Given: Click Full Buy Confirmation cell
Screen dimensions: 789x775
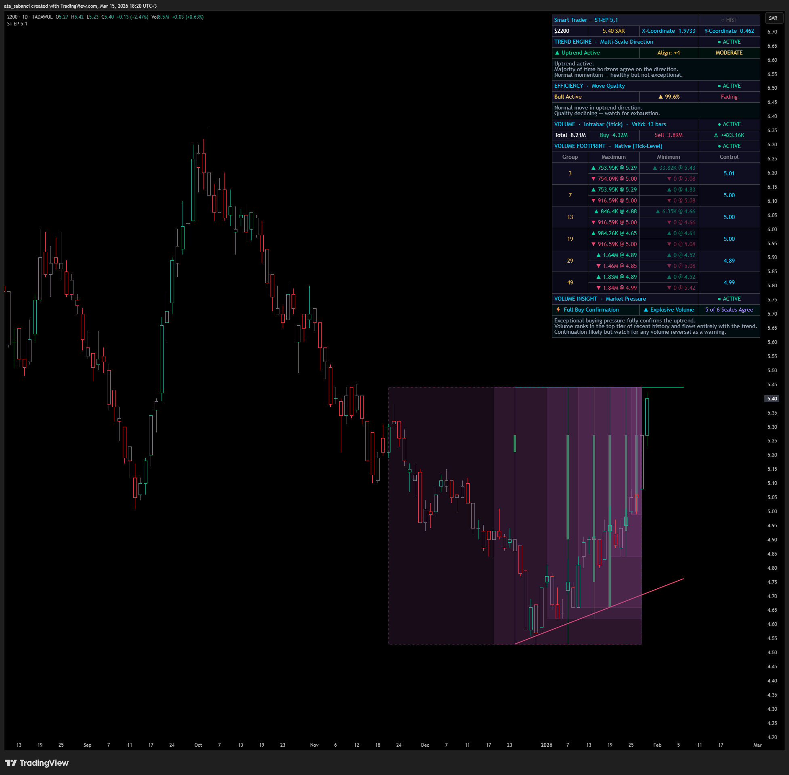Looking at the screenshot, I should coord(596,310).
